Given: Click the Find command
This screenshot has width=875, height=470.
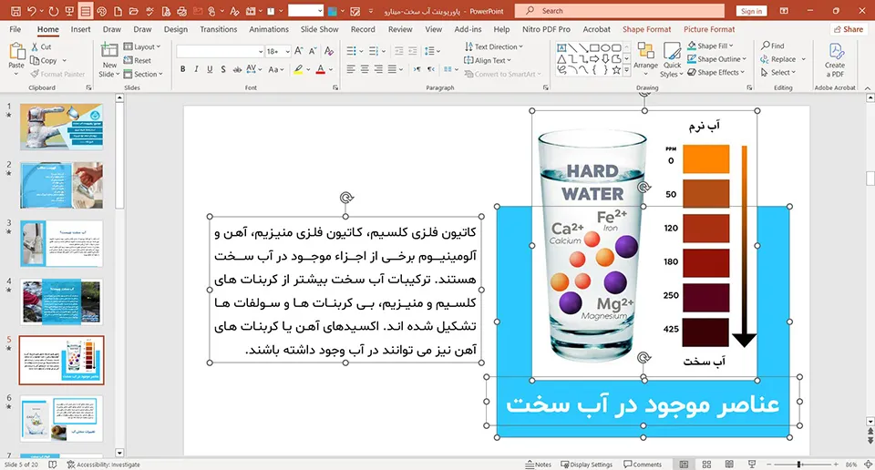Looking at the screenshot, I should click(772, 46).
